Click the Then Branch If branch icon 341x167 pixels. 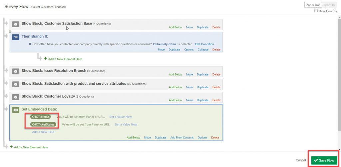click(x=16, y=37)
